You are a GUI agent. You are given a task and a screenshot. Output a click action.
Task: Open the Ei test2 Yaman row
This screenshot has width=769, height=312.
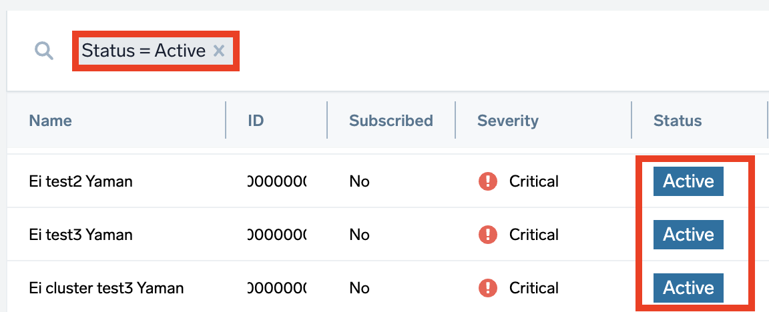coord(81,181)
